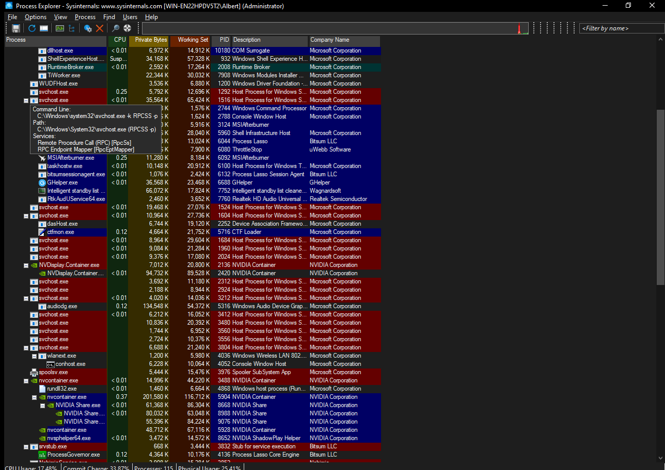Click the nvcontainer.exe PID 5928 NVIDIA icon
Image resolution: width=665 pixels, height=470 pixels.
click(x=42, y=430)
